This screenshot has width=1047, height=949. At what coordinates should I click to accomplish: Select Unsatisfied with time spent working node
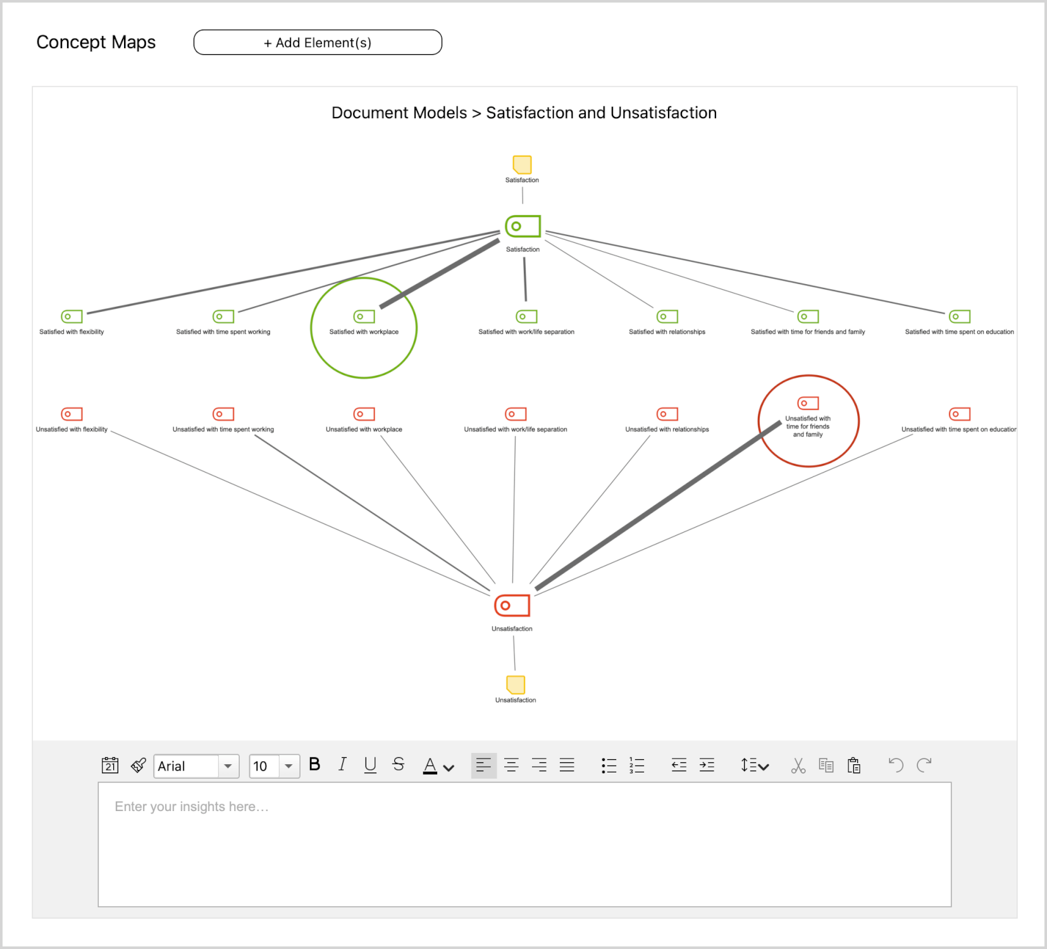(x=223, y=414)
